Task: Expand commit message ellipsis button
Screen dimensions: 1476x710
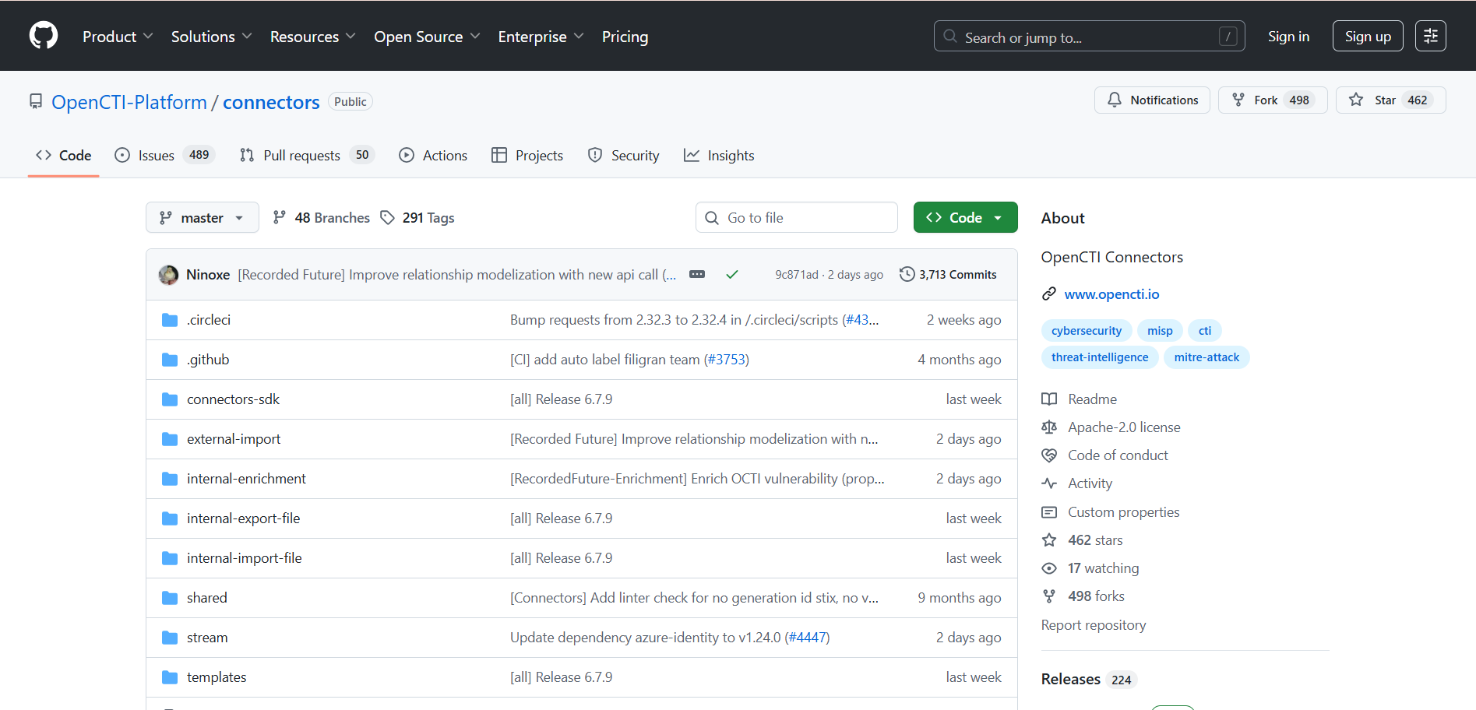Action: (x=697, y=274)
